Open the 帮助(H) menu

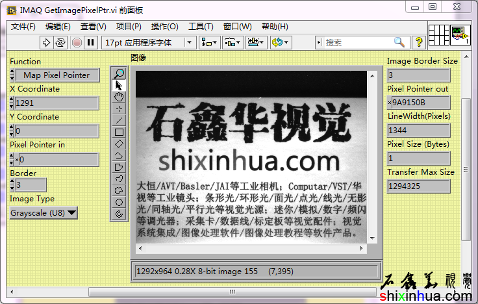pos(275,27)
